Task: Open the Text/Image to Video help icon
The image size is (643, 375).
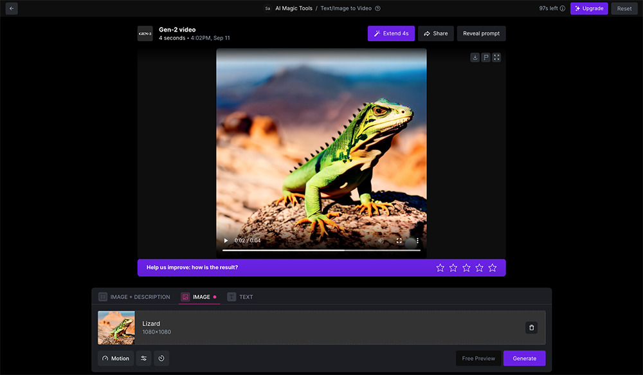Action: click(377, 8)
